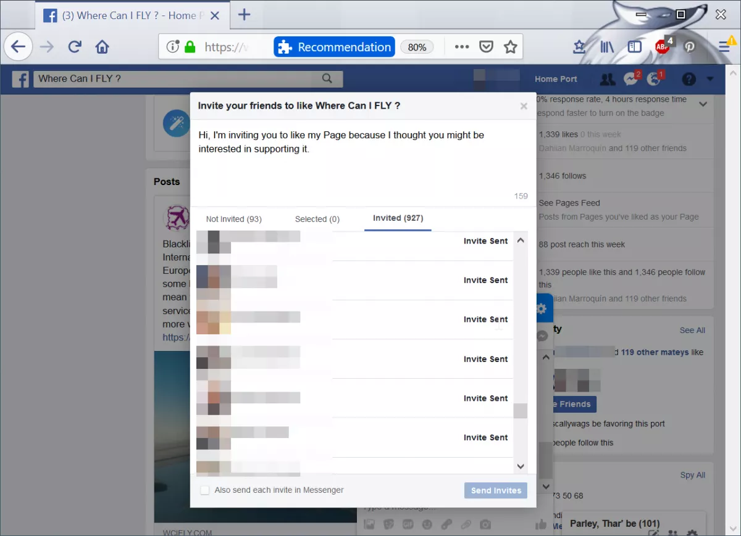This screenshot has height=536, width=741.
Task: Click the thumbs-up like icon in message box
Action: point(542,524)
